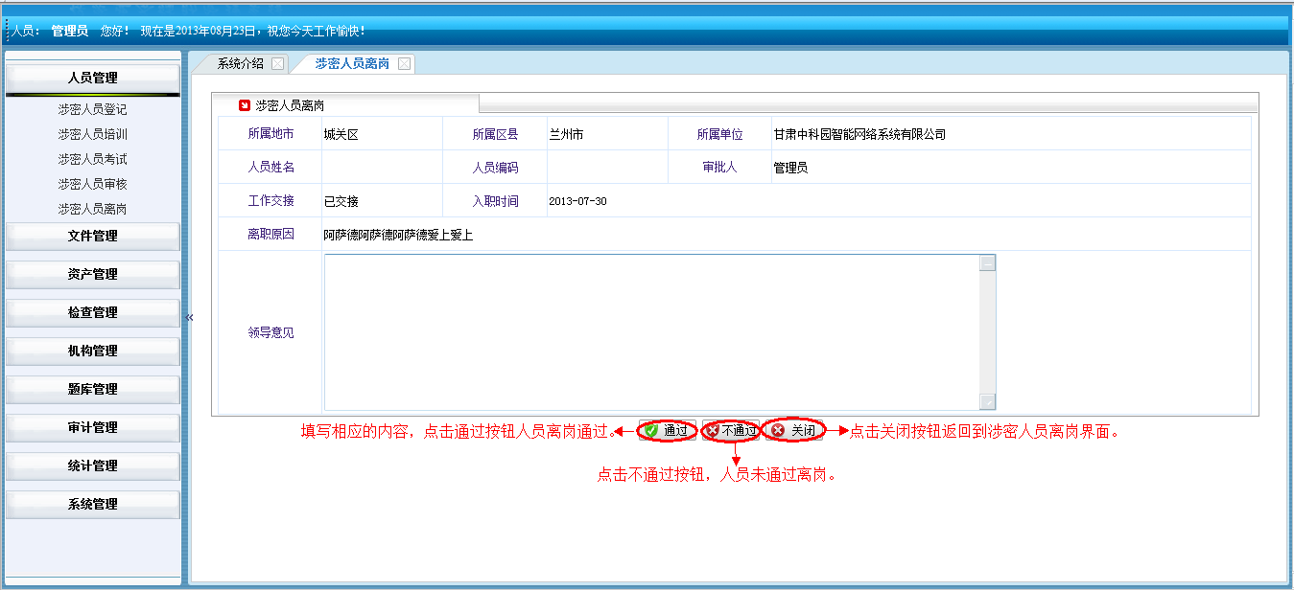
Task: Click the 所属区县 value 兰州市
Action: (566, 134)
